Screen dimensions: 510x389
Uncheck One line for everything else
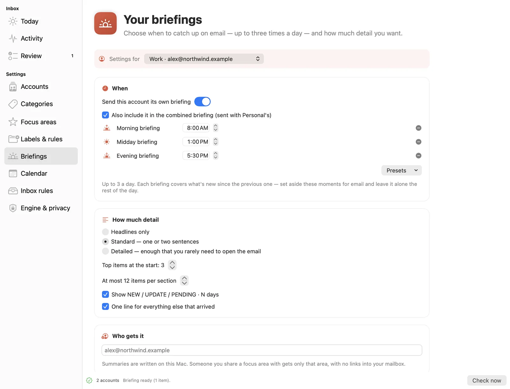pos(106,306)
